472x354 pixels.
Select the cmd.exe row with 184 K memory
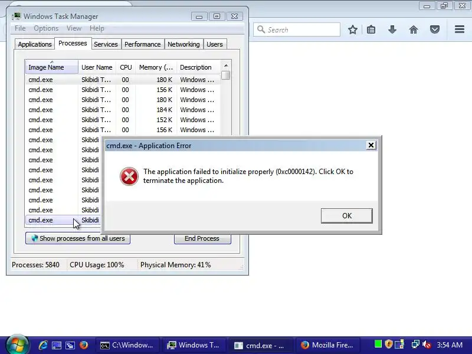123,110
